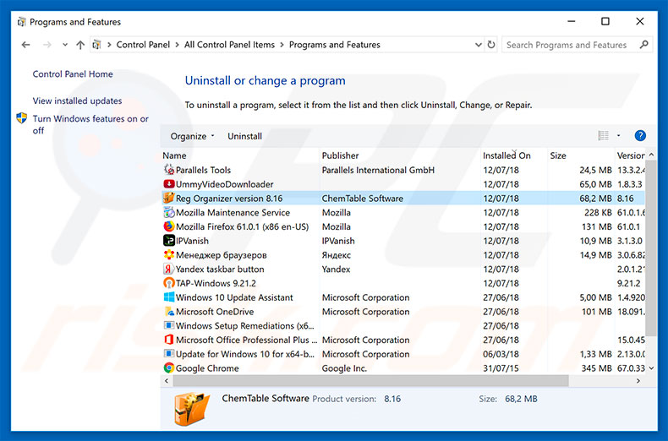Select the Microsoft OneDrive entry

[215, 312]
